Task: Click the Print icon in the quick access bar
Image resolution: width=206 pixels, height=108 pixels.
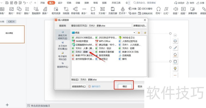Action: 16,3
